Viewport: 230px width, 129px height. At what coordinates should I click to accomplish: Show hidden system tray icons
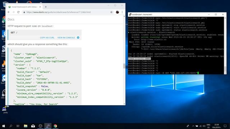click(193, 126)
